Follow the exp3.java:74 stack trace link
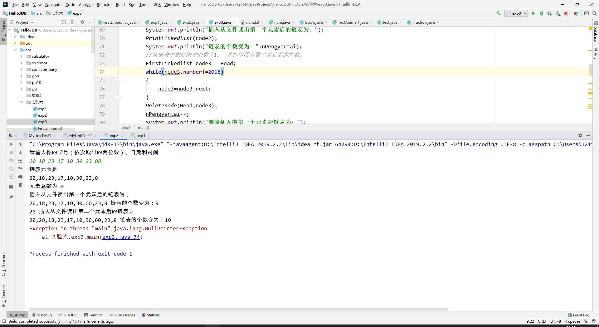This screenshot has width=599, height=327. tap(121, 237)
